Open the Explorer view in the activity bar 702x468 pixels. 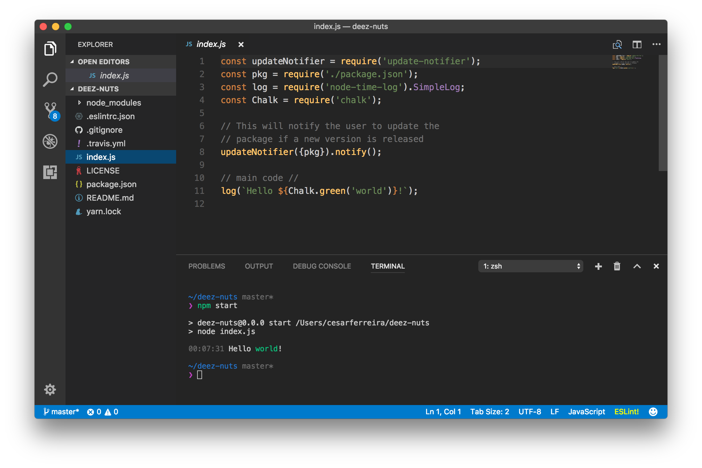click(x=50, y=48)
